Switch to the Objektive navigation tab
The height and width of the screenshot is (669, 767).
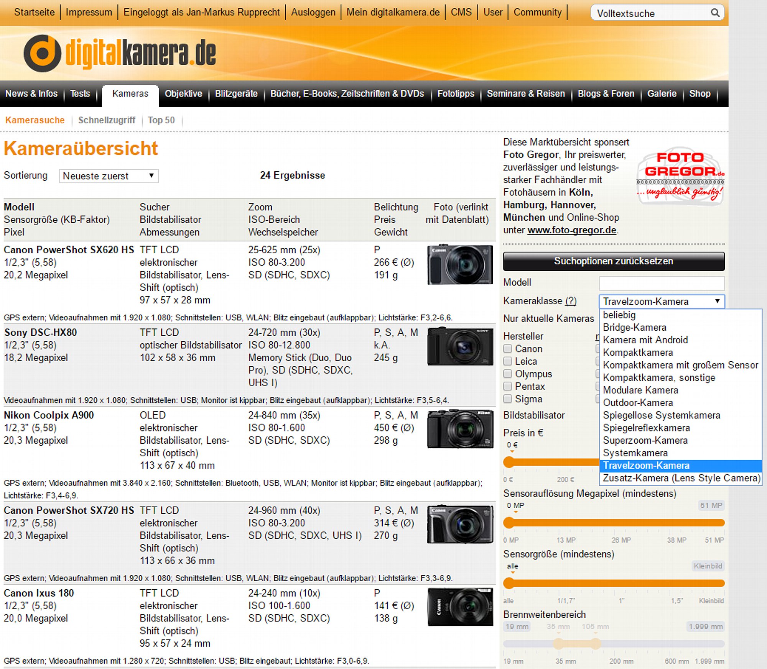coord(183,93)
